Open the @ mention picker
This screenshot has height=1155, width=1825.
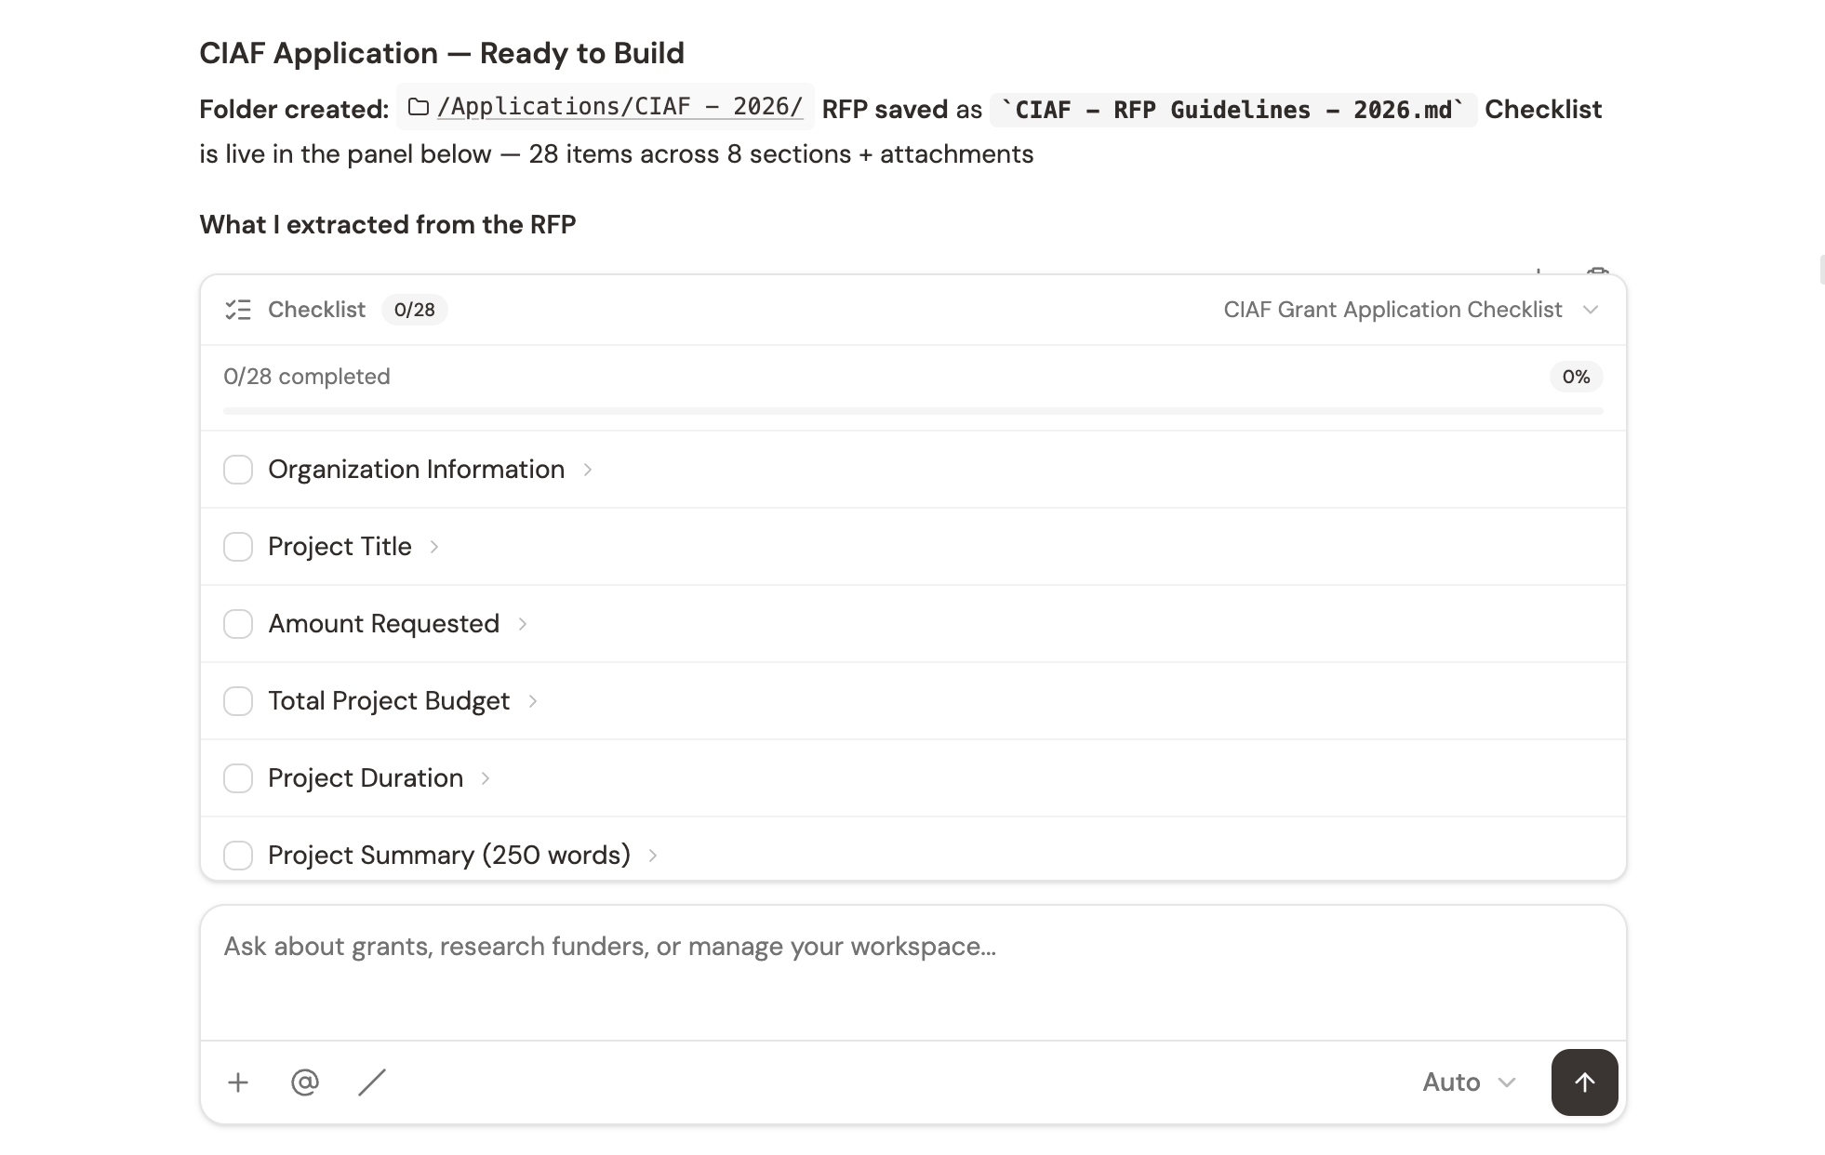click(x=304, y=1082)
